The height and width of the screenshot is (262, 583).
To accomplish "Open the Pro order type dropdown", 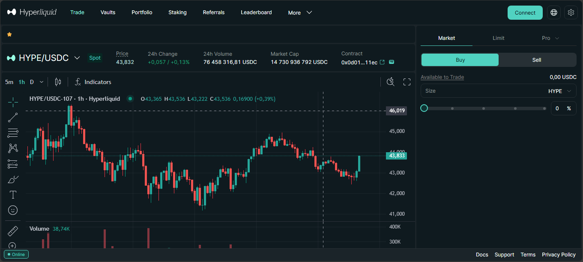I will coord(550,38).
